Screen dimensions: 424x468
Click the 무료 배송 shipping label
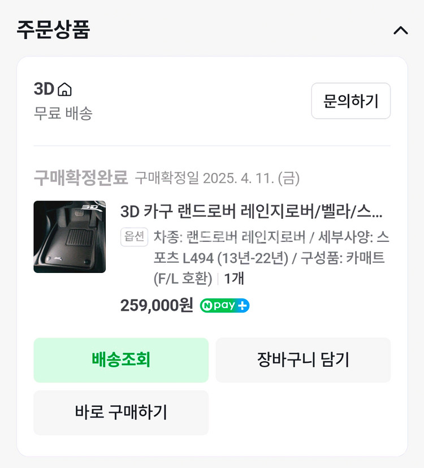[x=63, y=114]
